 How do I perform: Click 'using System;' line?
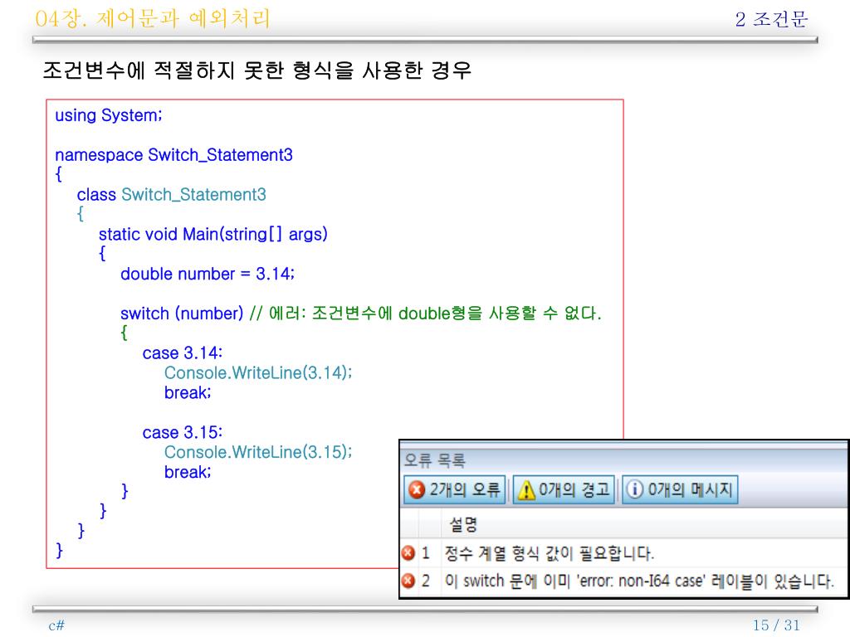coord(109,115)
